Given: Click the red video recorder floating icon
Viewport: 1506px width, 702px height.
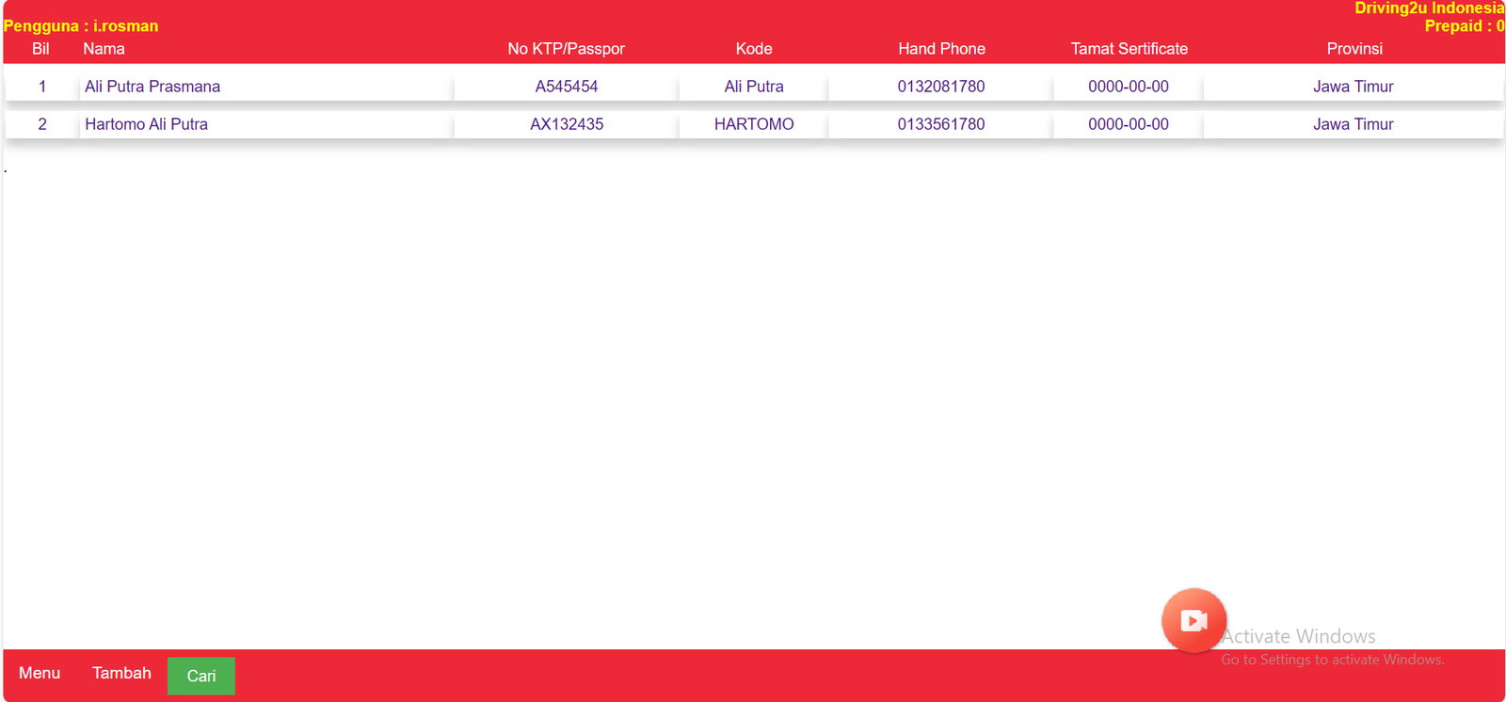Looking at the screenshot, I should pos(1194,620).
